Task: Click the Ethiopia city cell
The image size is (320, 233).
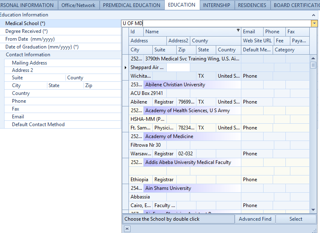Action: click(x=140, y=180)
